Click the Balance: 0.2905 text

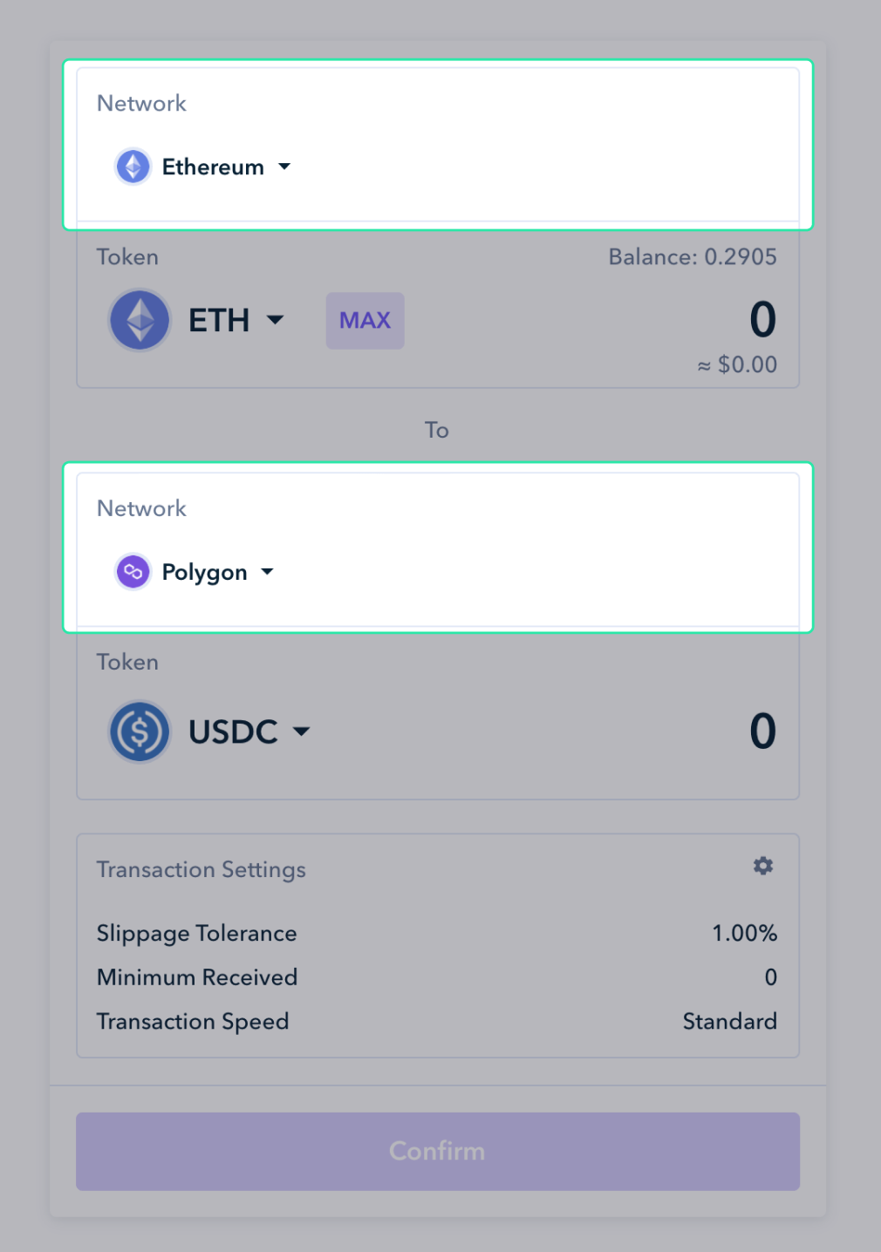pyautogui.click(x=693, y=257)
